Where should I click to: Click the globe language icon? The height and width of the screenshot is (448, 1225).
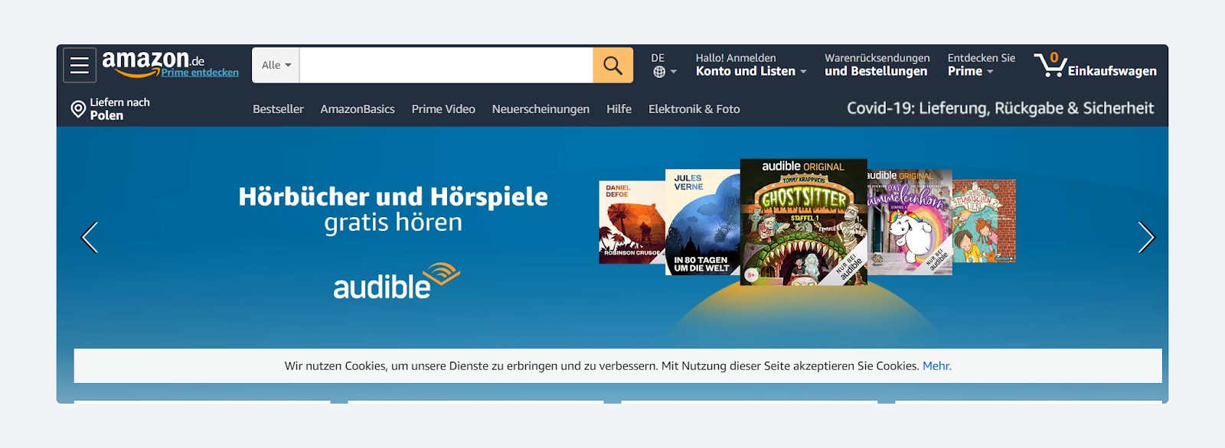point(659,72)
